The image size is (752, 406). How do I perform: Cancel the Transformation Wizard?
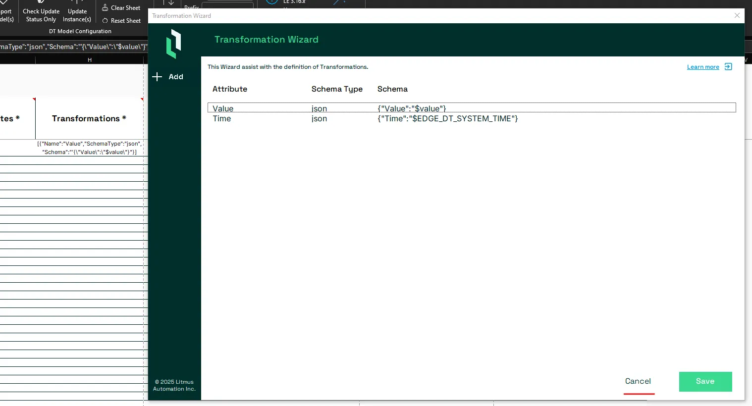click(x=638, y=381)
